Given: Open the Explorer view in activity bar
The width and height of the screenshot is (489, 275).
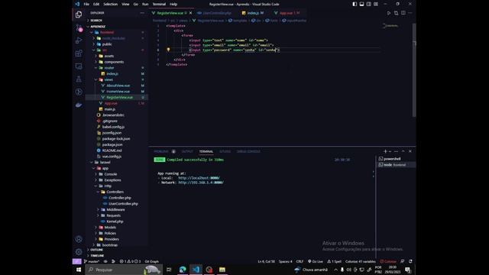Looking at the screenshot, I should (79, 15).
